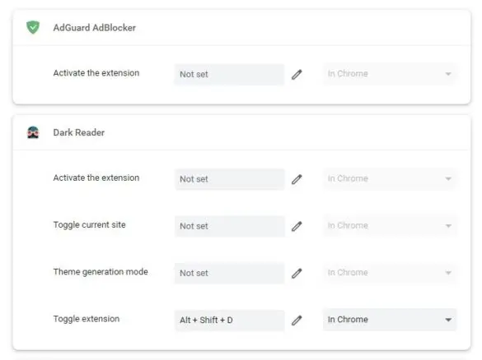
Task: Edit Dark Reader Activate the extension pencil
Action: 297,179
